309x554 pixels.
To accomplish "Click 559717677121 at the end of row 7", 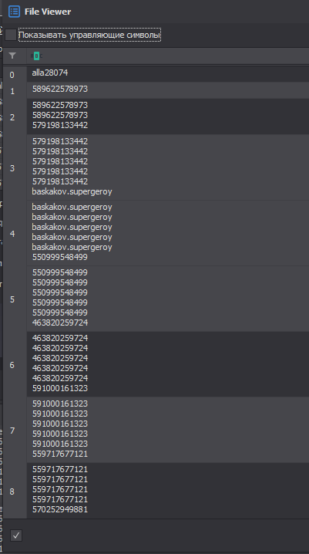I will point(60,454).
